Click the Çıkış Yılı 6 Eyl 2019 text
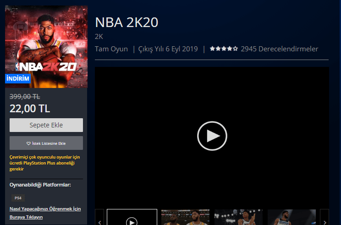341x225 pixels. 168,49
